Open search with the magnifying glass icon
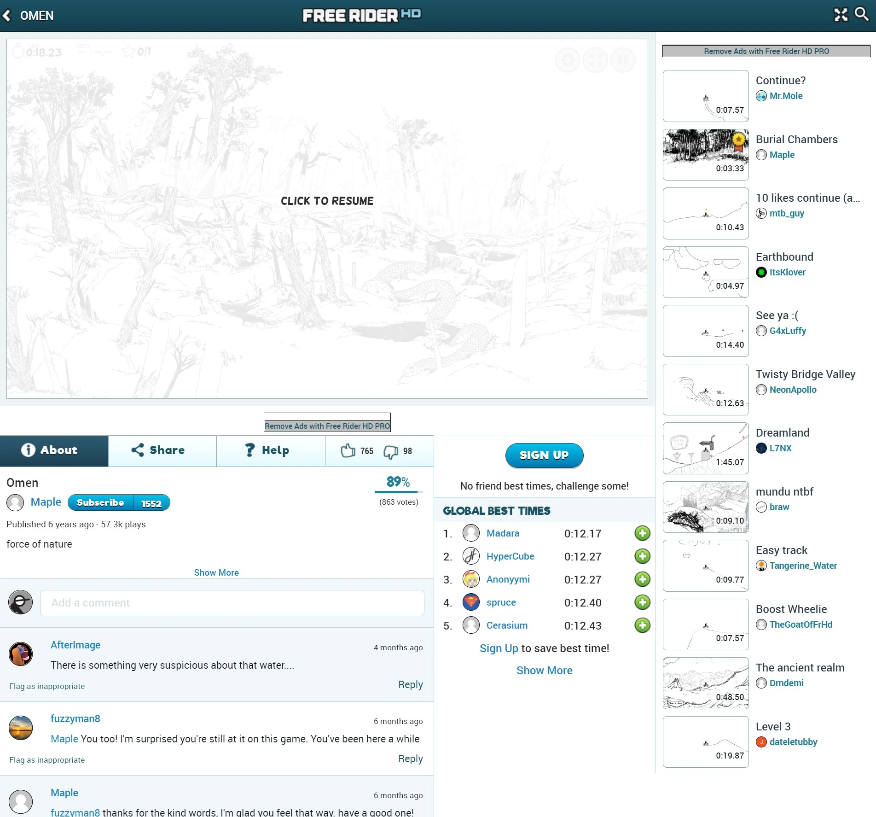876x817 pixels. [x=861, y=14]
